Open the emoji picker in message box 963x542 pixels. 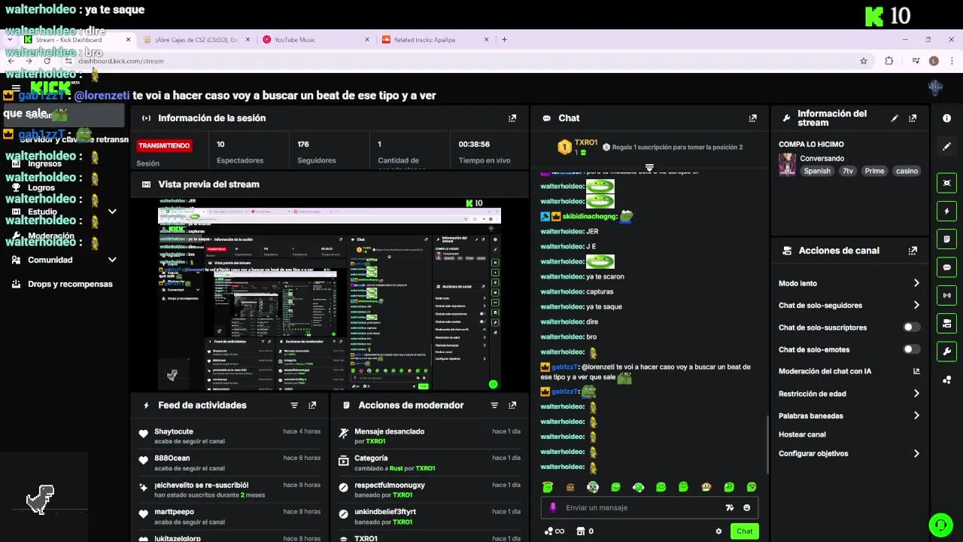(x=746, y=507)
